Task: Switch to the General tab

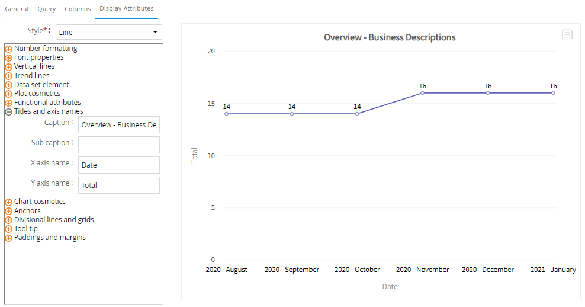Action: (x=17, y=9)
